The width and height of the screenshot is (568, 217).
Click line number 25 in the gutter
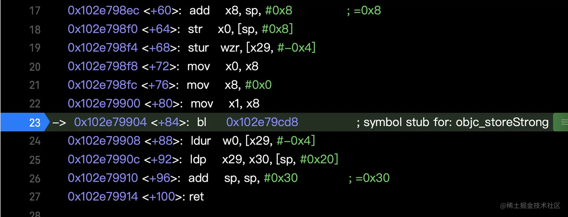click(35, 160)
